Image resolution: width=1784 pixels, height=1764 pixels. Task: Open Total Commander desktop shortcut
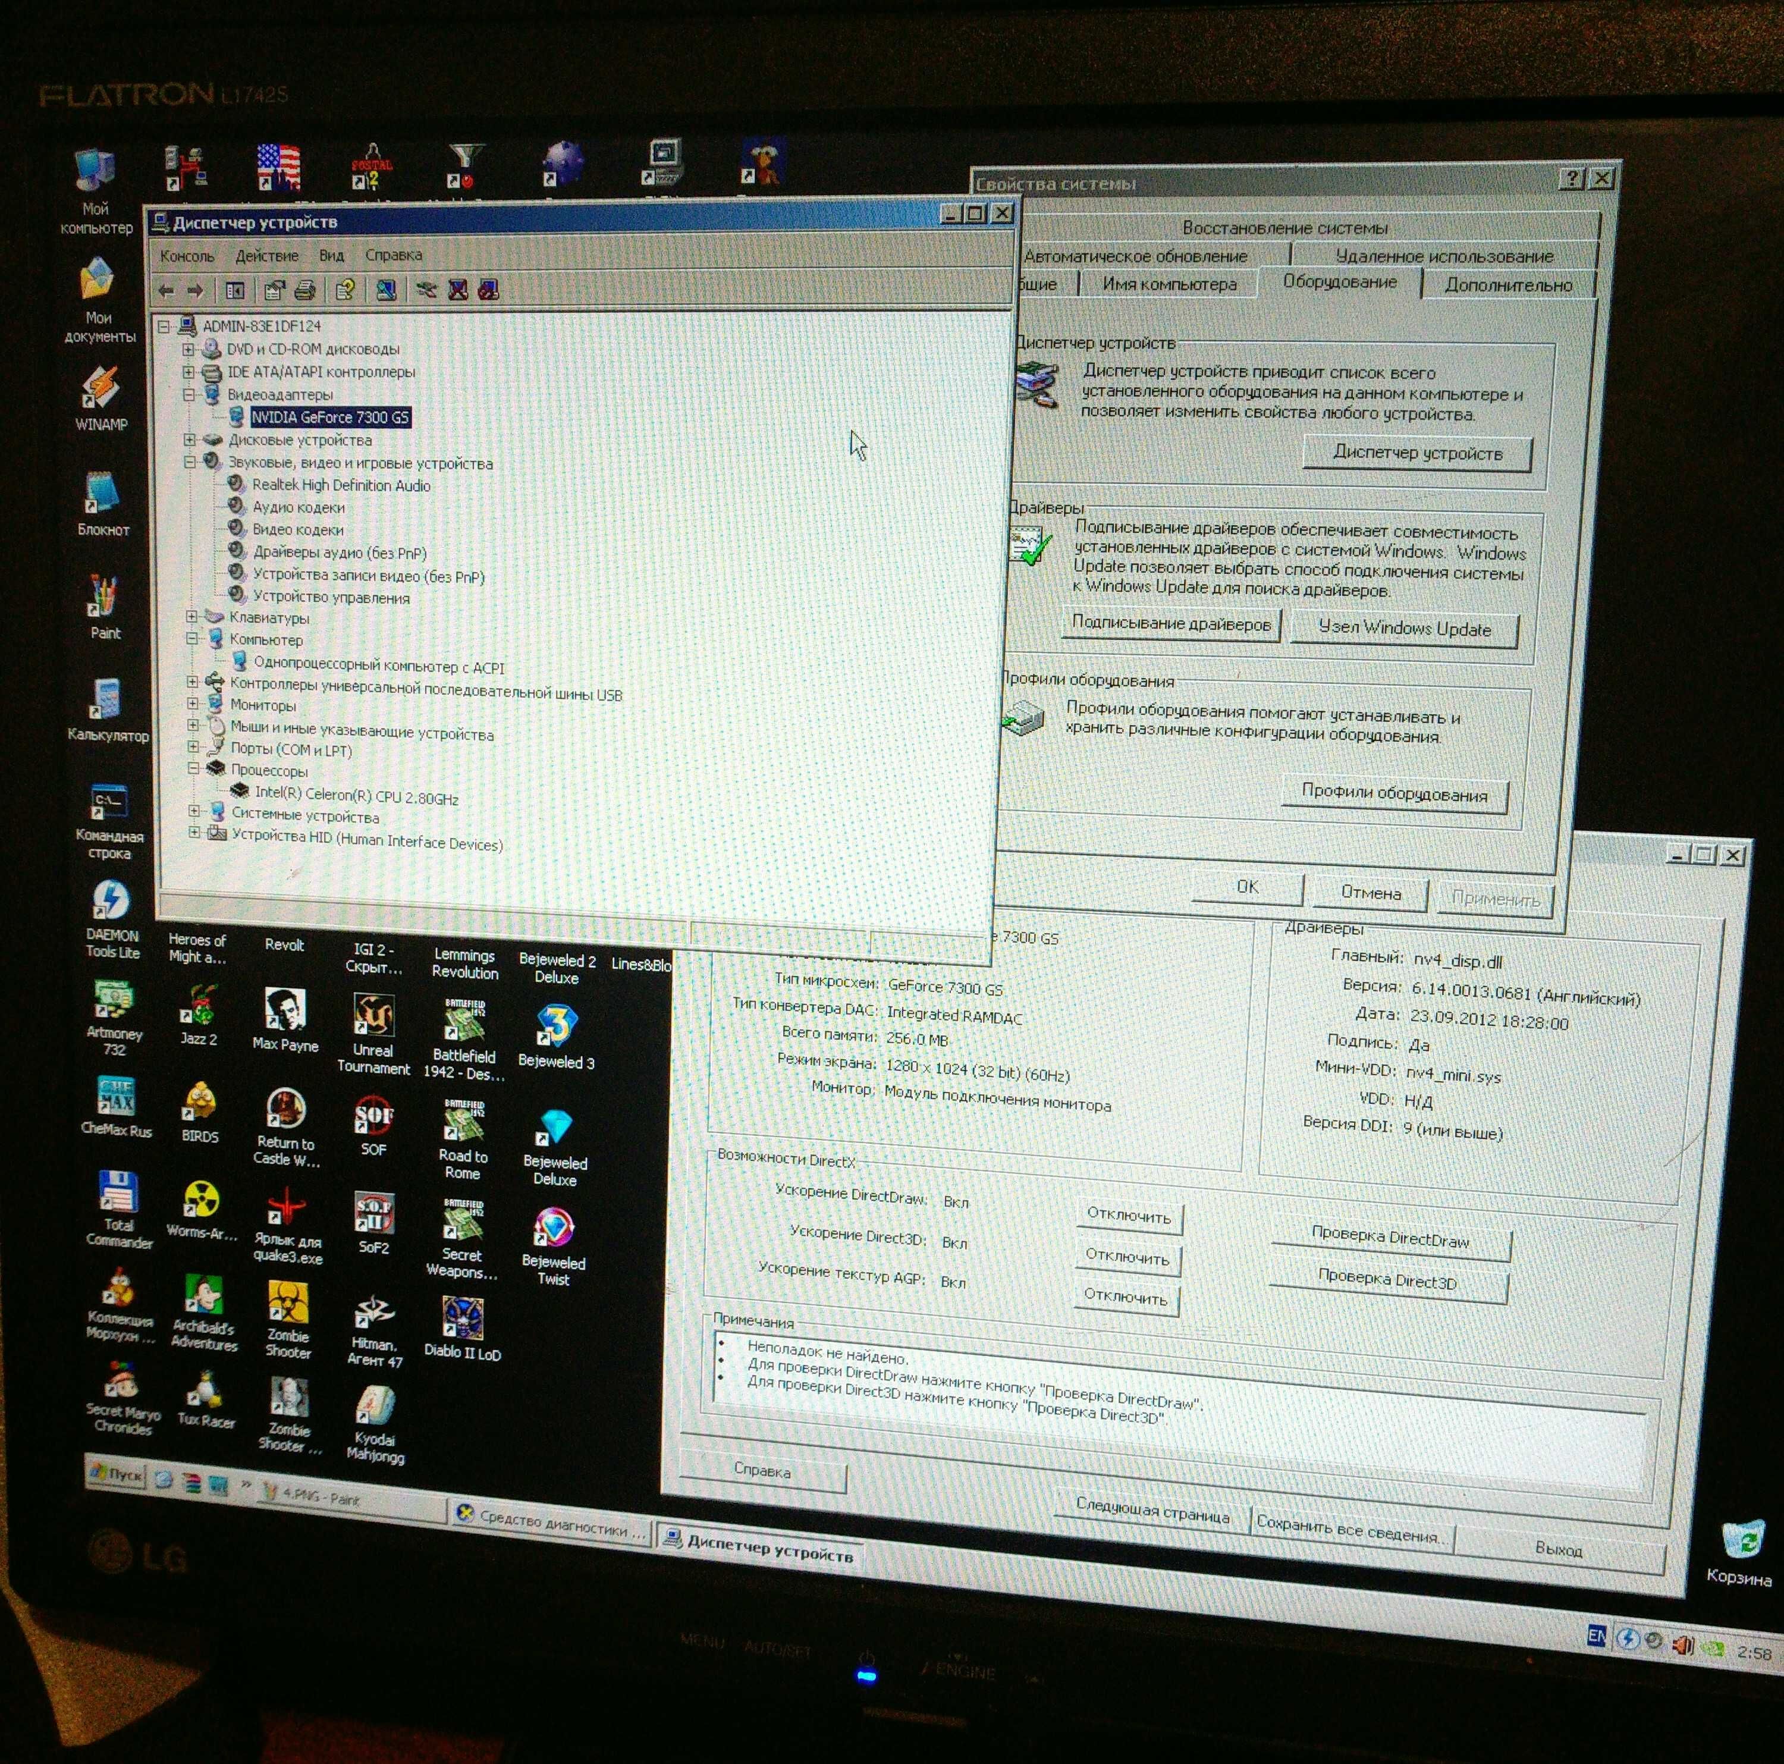pos(118,1211)
